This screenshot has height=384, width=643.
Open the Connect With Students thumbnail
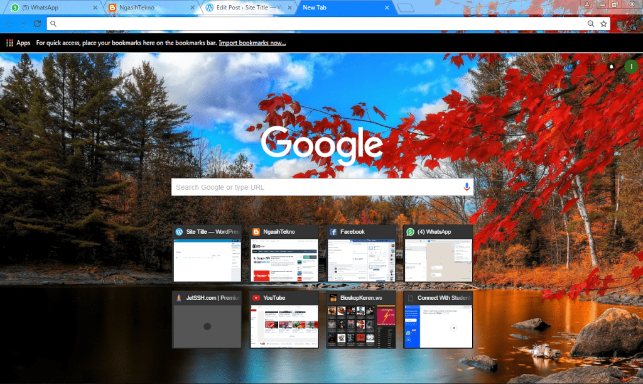[x=438, y=320]
